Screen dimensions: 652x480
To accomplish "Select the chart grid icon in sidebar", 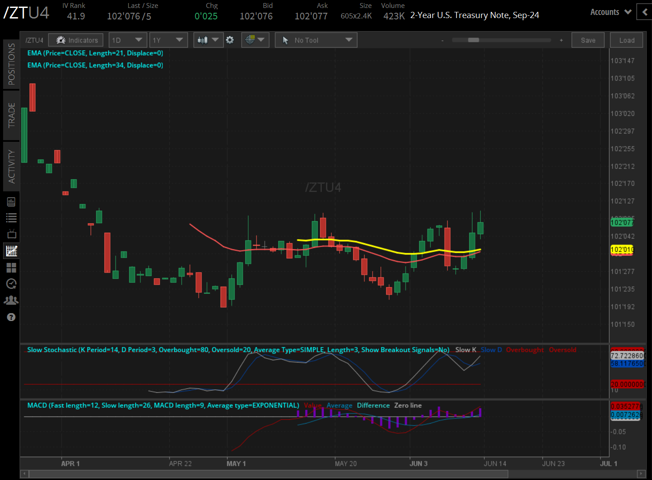I will [x=11, y=251].
